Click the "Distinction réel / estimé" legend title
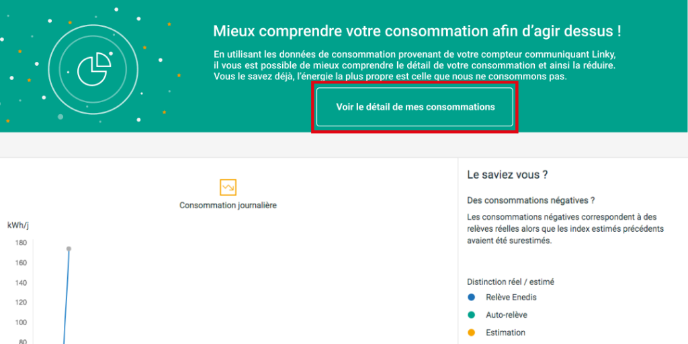The image size is (688, 344). click(511, 282)
